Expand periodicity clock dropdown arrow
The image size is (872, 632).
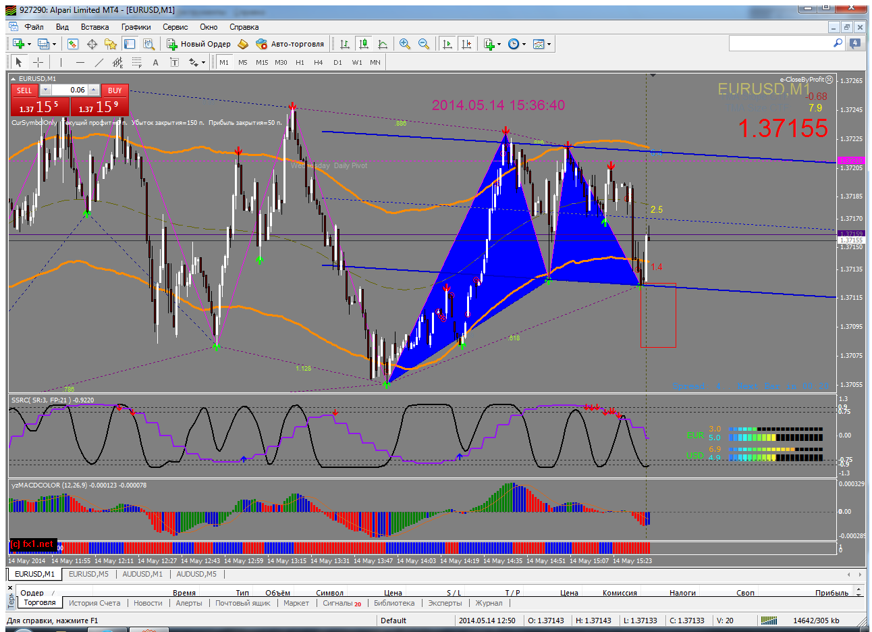click(524, 44)
